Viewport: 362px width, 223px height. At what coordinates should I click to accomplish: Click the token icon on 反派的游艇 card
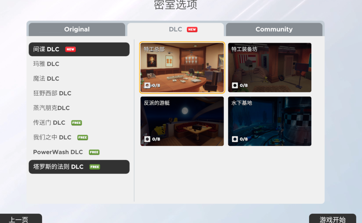tap(147, 139)
